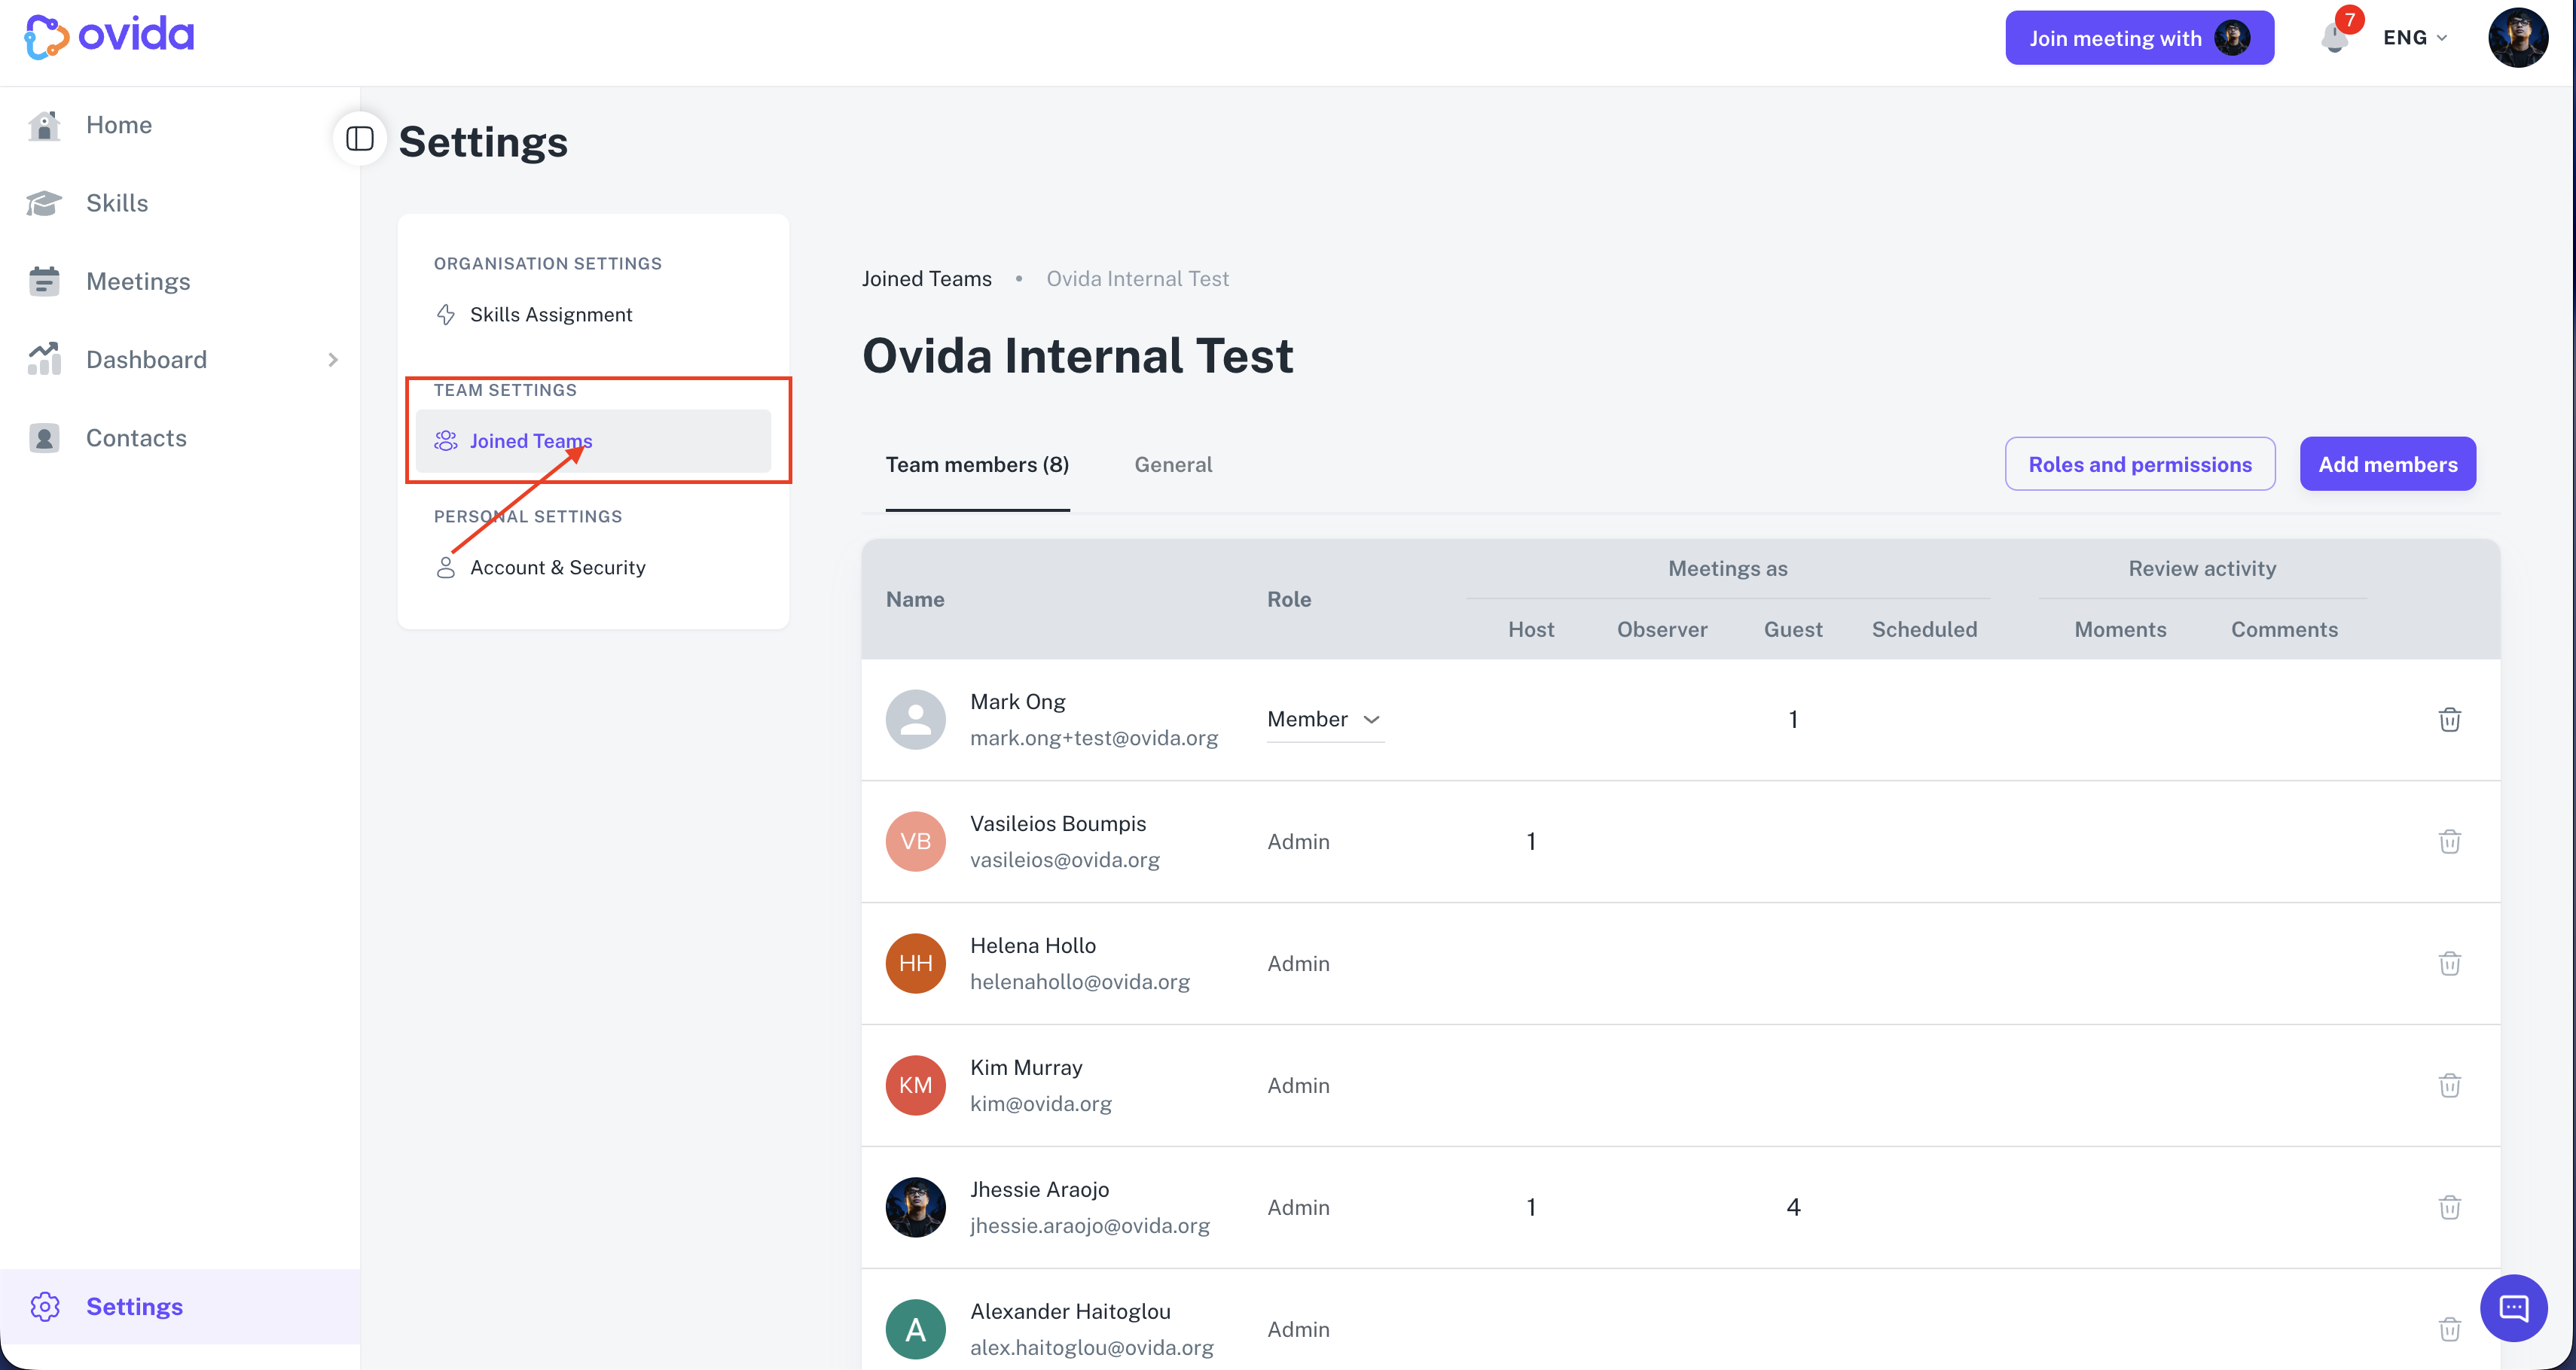Open Mark Ong's Member role dropdown
The height and width of the screenshot is (1370, 2576).
pos(1325,720)
